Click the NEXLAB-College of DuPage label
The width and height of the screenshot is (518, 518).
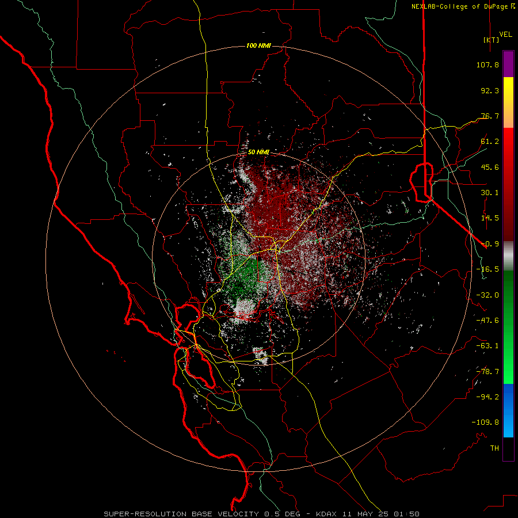tap(460, 6)
